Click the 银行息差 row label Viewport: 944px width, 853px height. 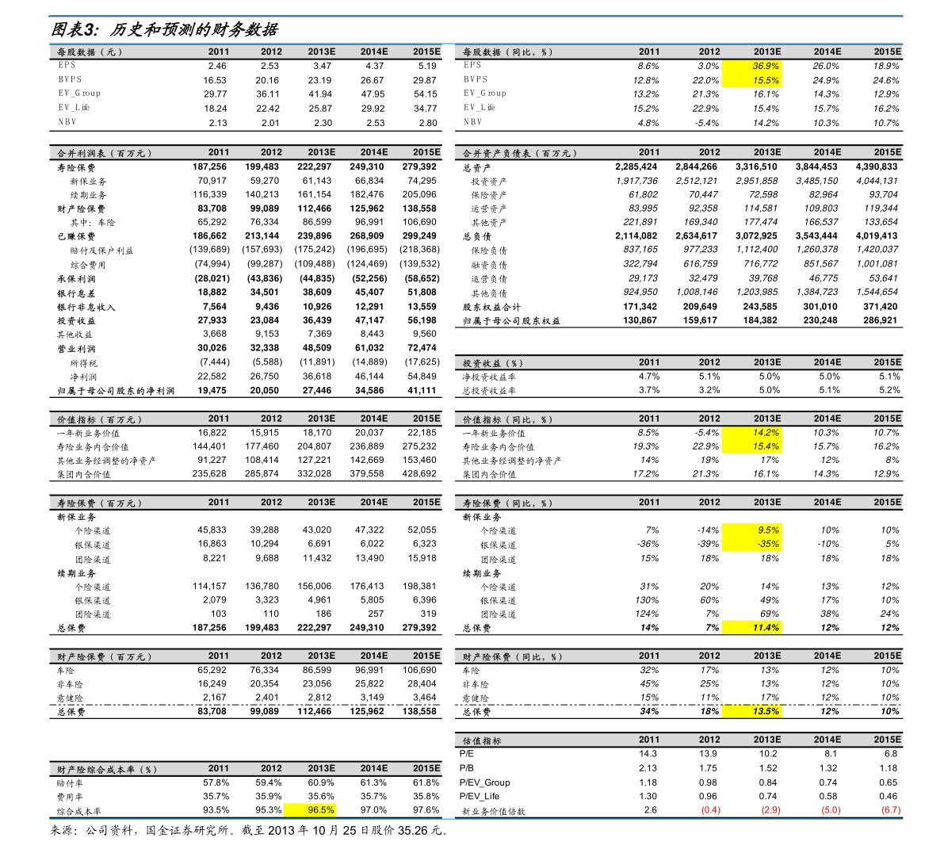point(76,293)
